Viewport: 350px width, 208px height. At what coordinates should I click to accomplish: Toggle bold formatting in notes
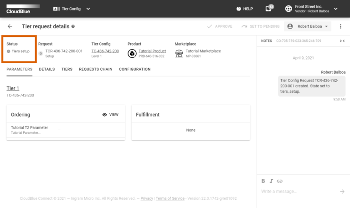tap(263, 181)
